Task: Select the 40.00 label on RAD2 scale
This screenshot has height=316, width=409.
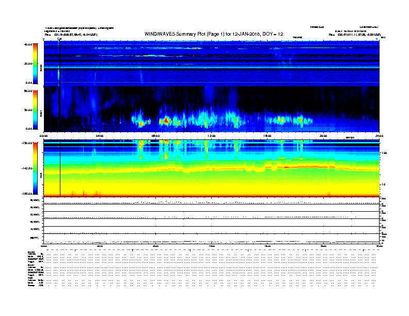Action: 28,44
